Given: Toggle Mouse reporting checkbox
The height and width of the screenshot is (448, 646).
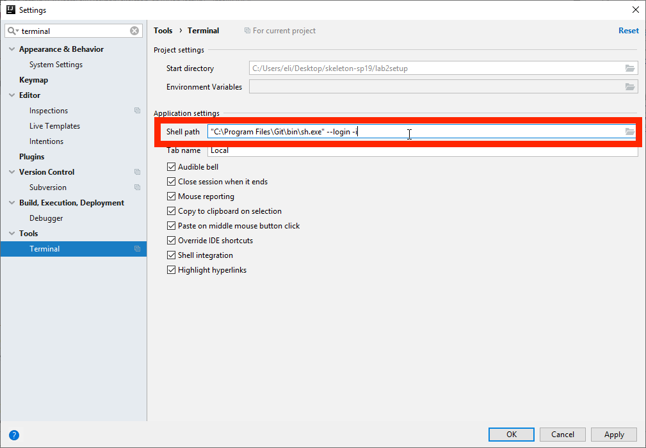Looking at the screenshot, I should click(x=171, y=196).
